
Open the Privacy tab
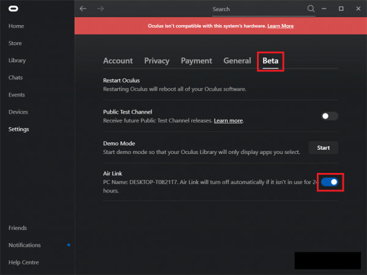pyautogui.click(x=157, y=61)
